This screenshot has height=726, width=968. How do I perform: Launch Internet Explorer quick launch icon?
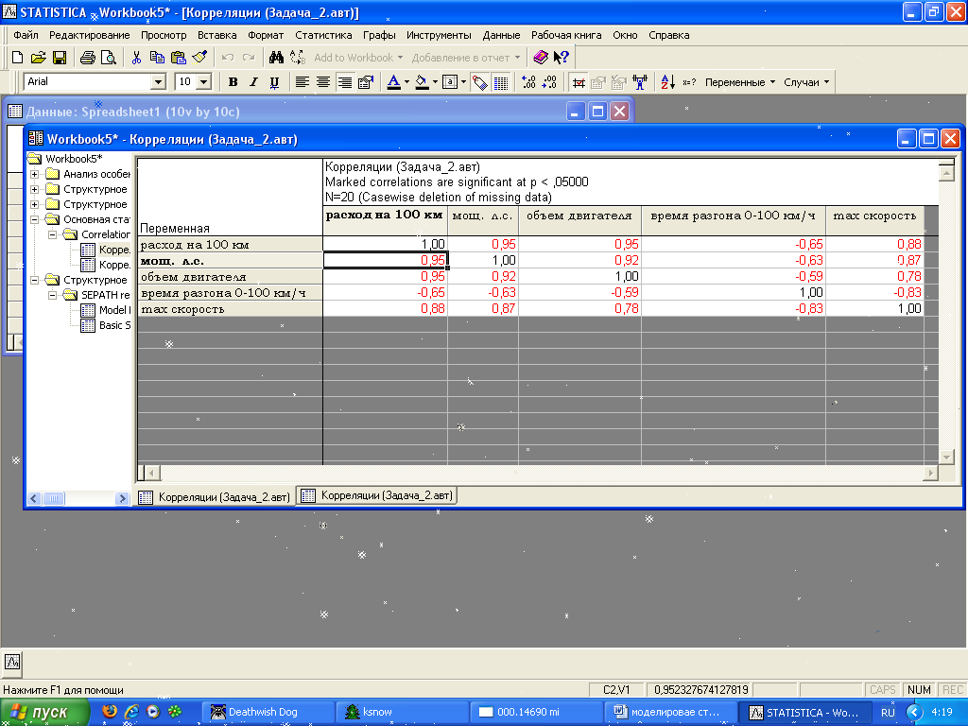(131, 712)
